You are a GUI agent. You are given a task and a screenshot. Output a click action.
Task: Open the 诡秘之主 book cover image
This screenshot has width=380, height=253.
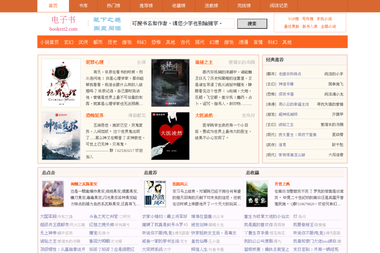(x=170, y=83)
